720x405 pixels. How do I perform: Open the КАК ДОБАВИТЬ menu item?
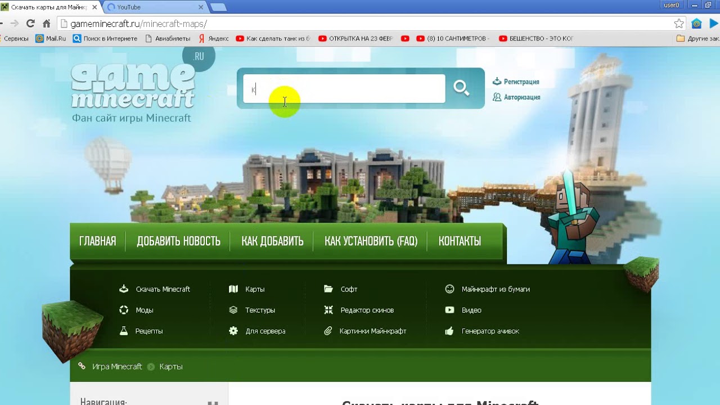click(272, 241)
